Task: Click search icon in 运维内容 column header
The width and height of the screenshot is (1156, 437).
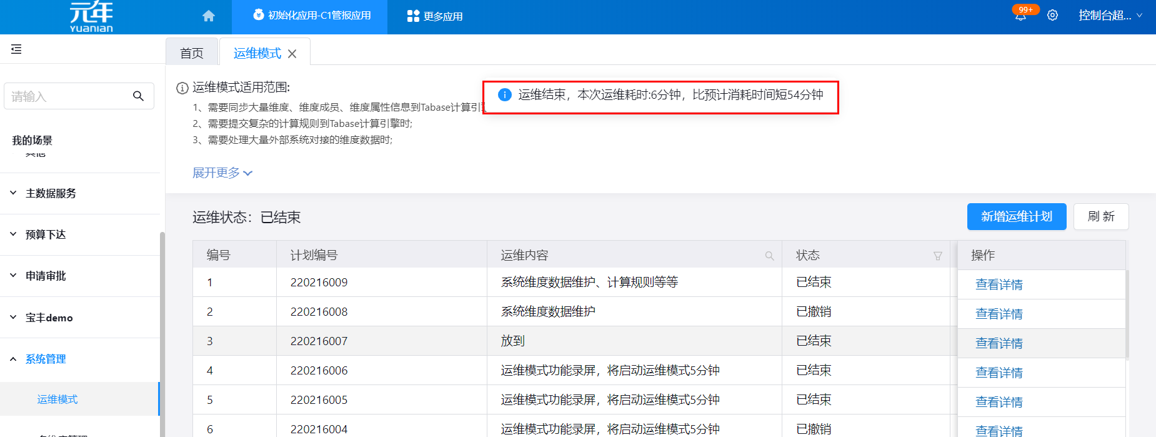Action: (x=769, y=256)
